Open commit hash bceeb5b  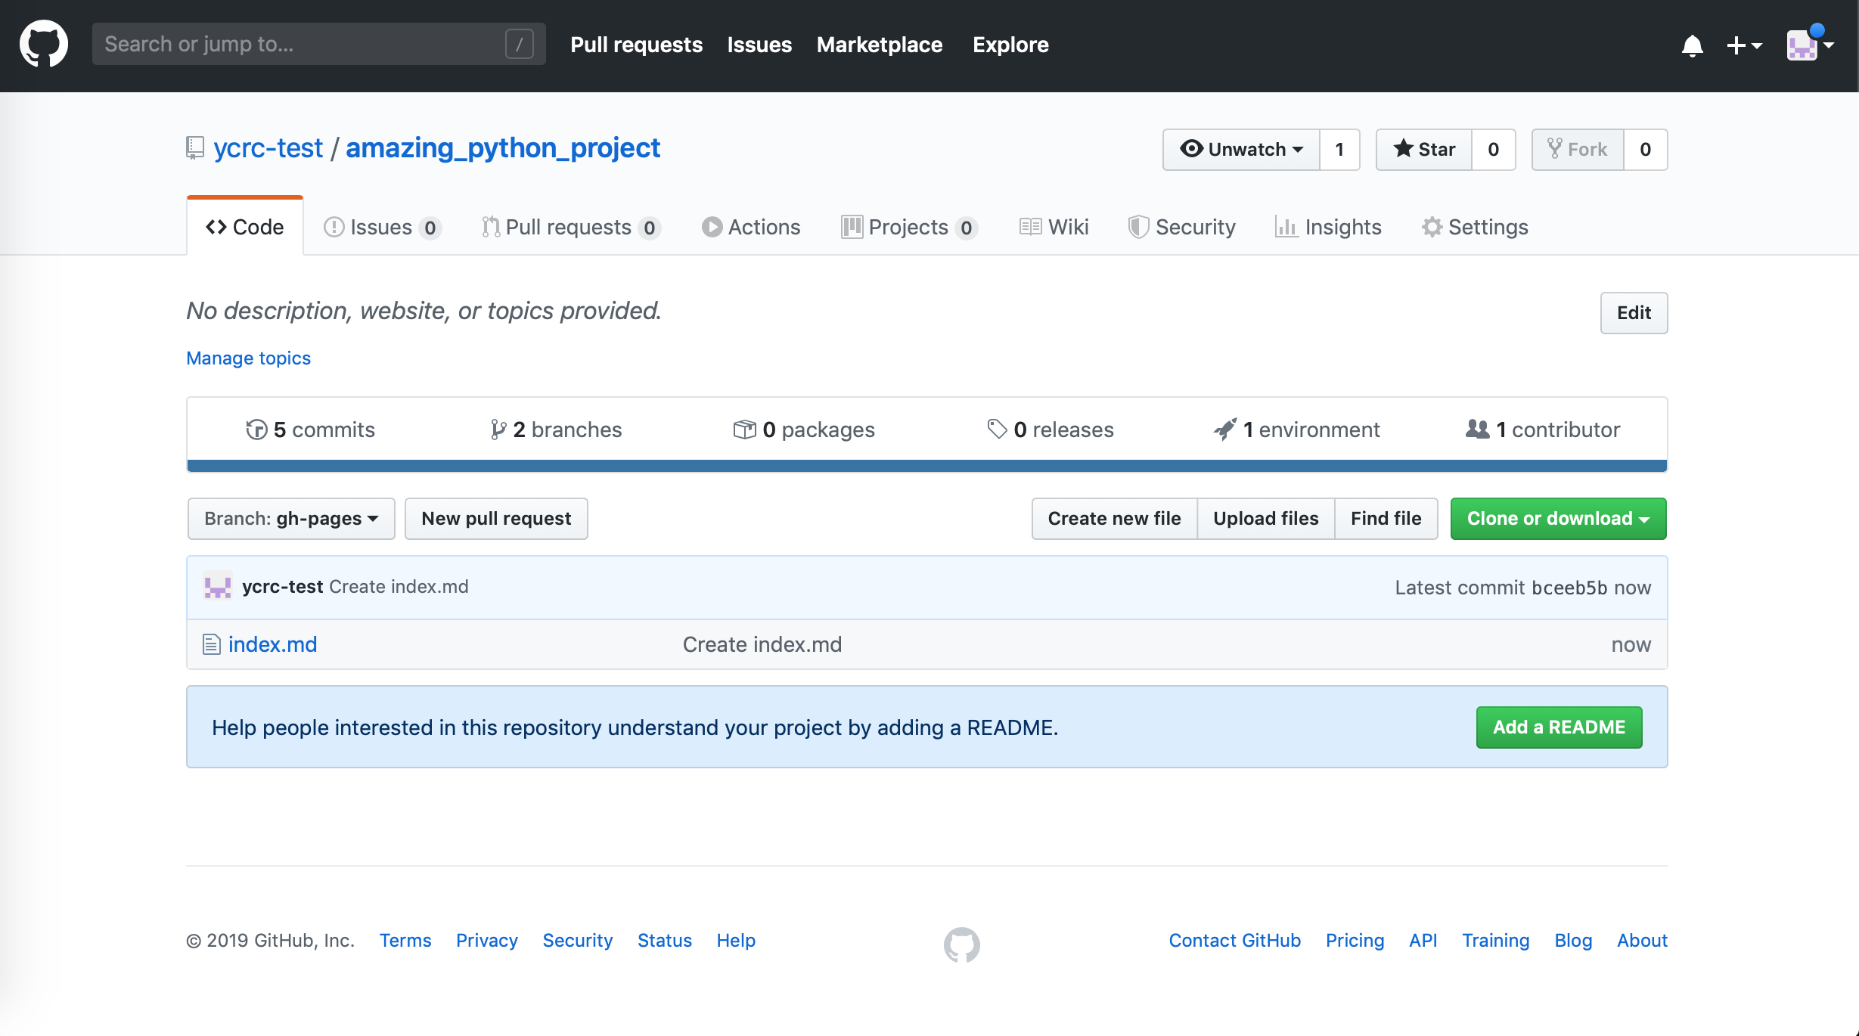(x=1569, y=588)
